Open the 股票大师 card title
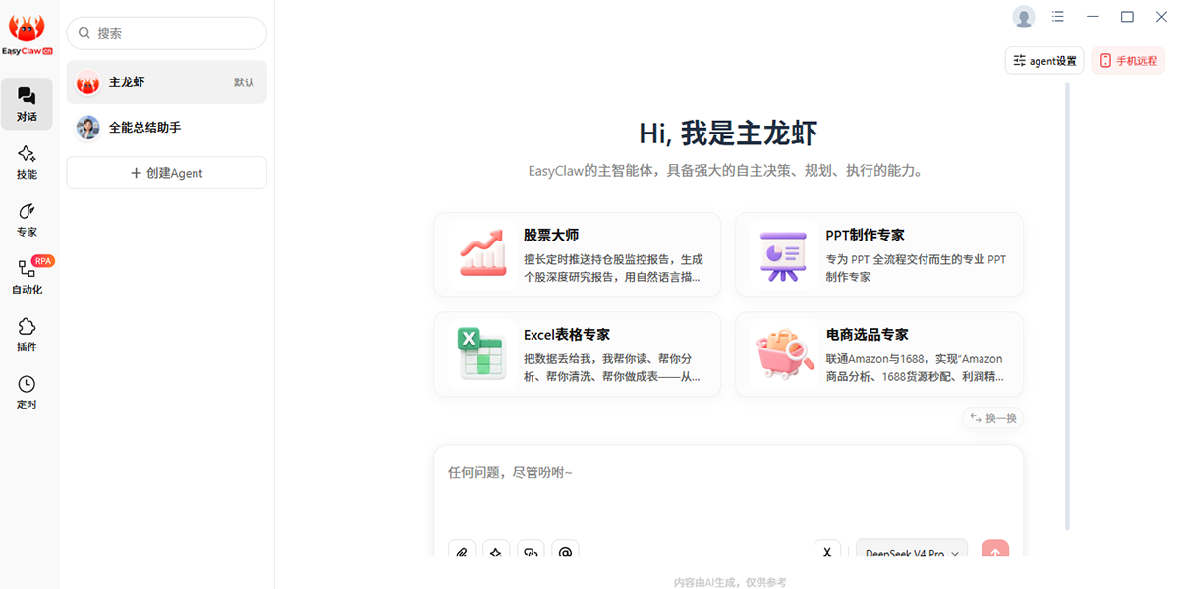This screenshot has height=589, width=1179. (551, 236)
